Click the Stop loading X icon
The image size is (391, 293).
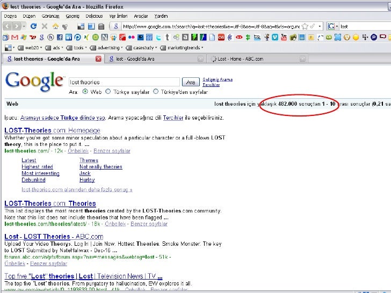coord(45,26)
